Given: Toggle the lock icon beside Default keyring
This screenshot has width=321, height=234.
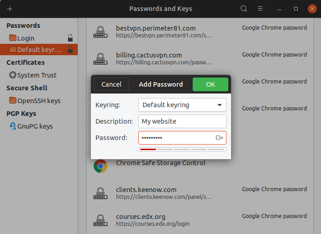Looking at the screenshot, I should [x=70, y=49].
